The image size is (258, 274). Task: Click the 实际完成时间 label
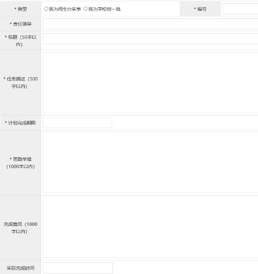(21, 268)
